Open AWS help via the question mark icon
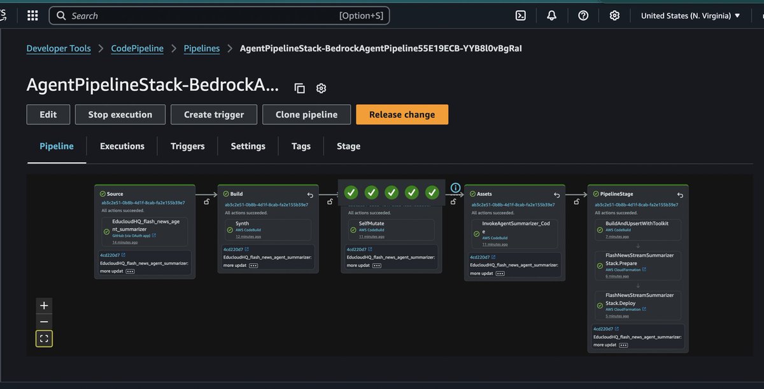The height and width of the screenshot is (389, 764). tap(583, 15)
